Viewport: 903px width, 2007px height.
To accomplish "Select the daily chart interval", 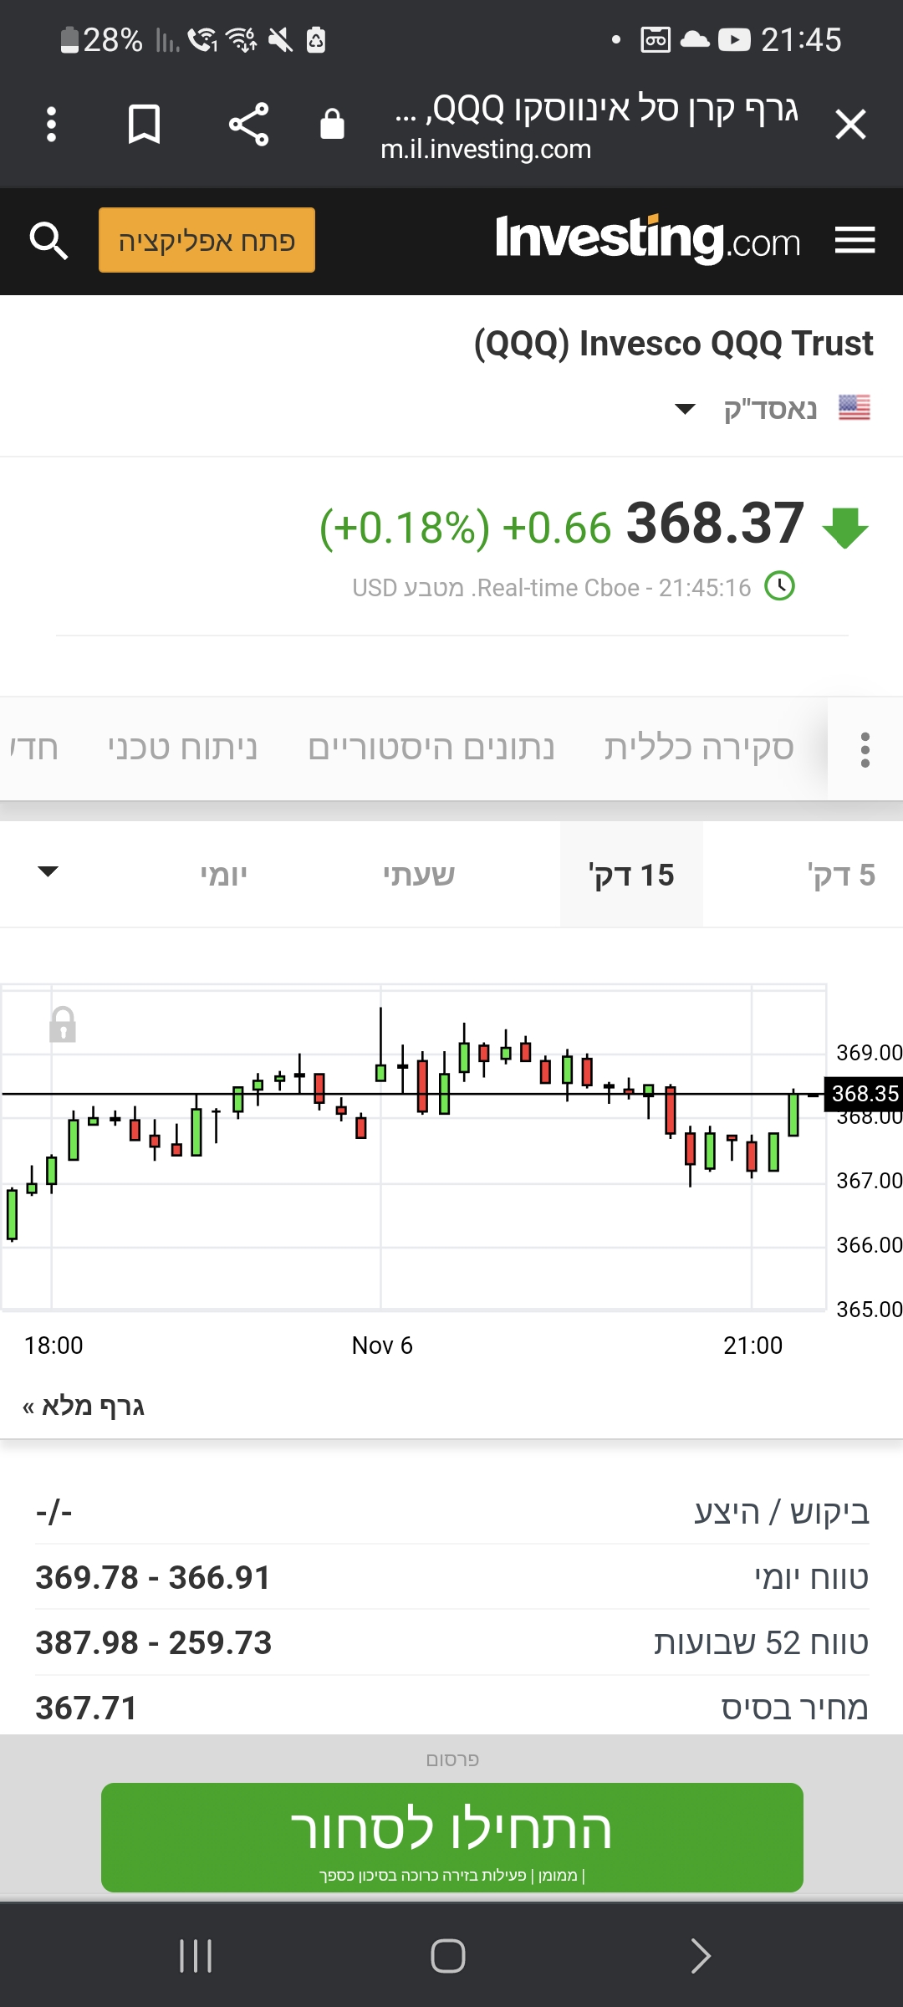I will click(x=223, y=875).
